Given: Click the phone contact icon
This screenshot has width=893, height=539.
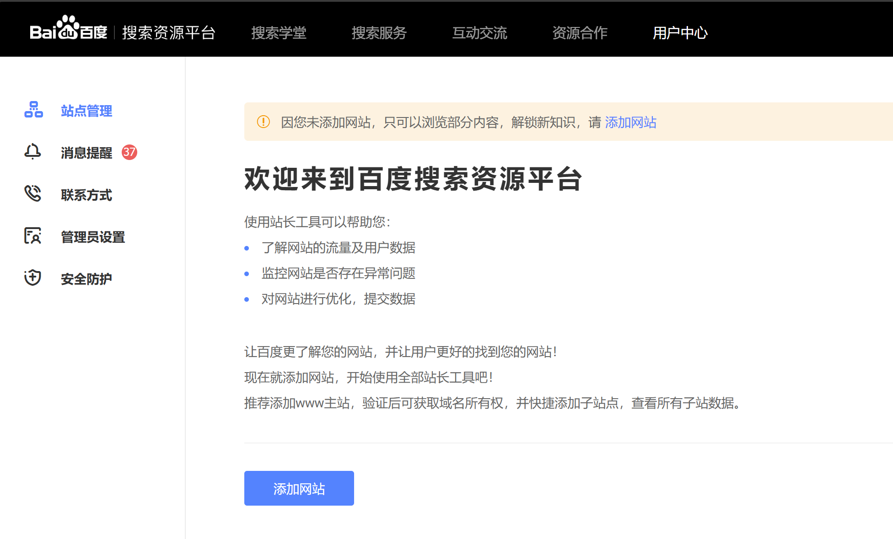Looking at the screenshot, I should pyautogui.click(x=33, y=193).
